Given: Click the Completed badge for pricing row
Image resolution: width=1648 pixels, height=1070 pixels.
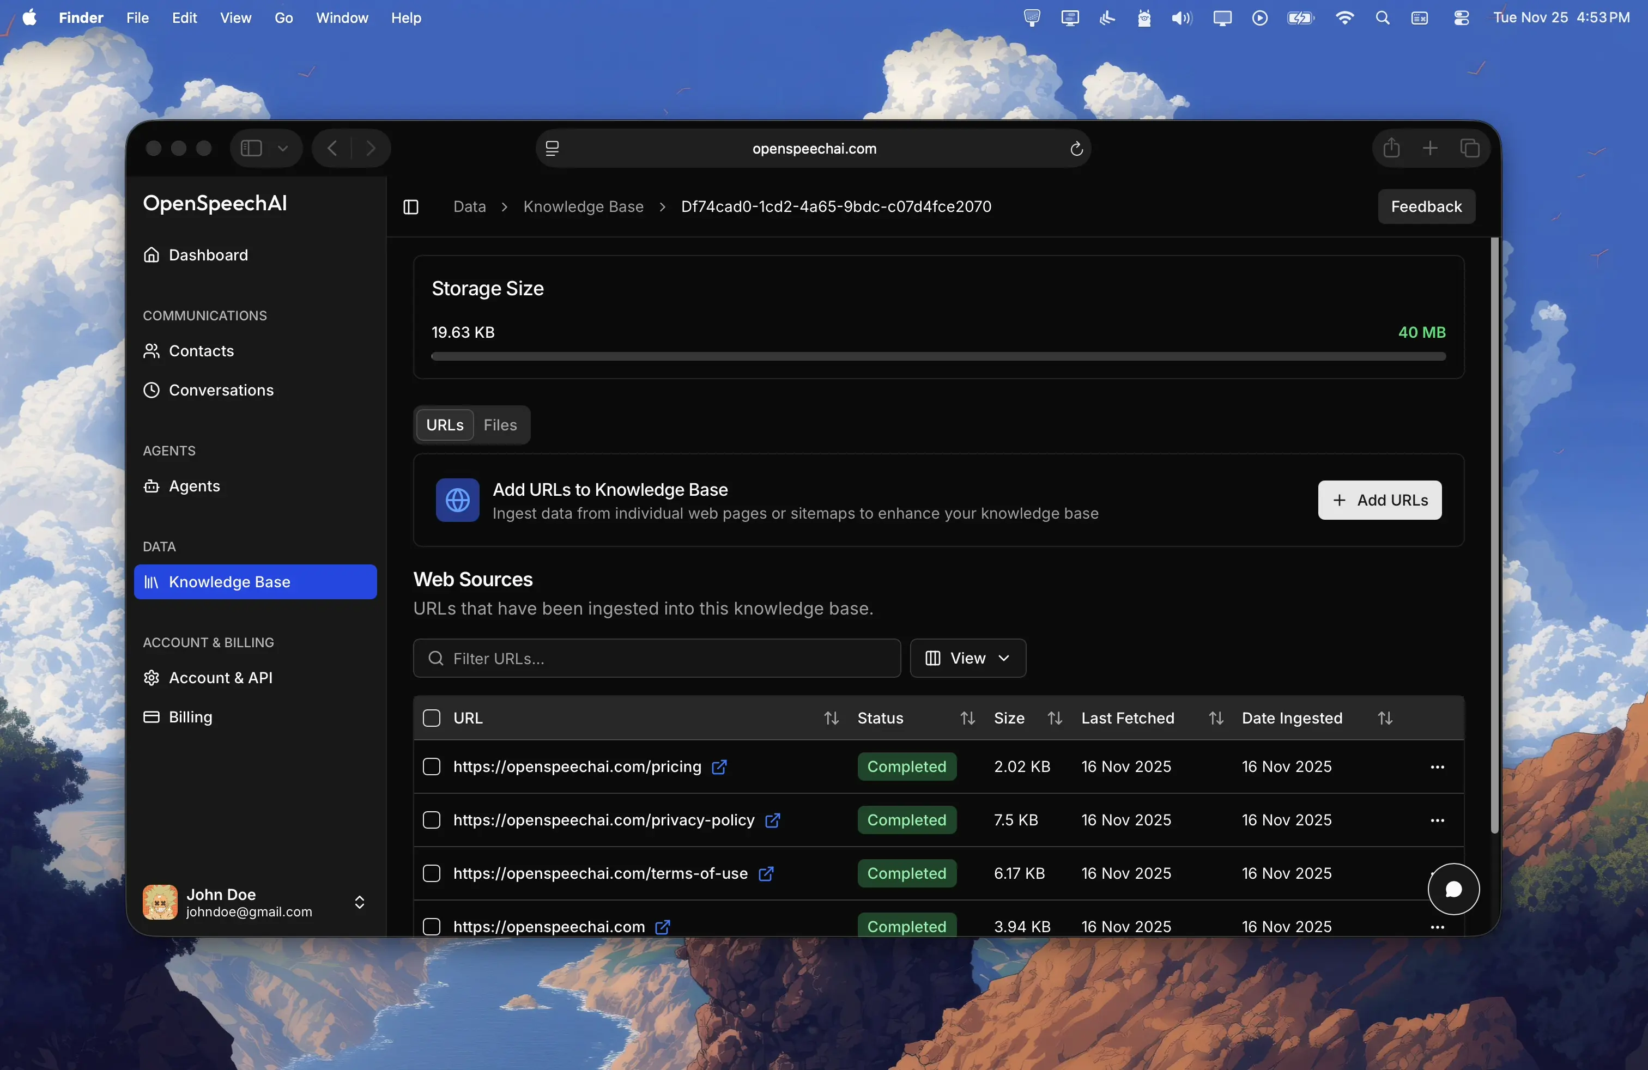Looking at the screenshot, I should click(906, 767).
